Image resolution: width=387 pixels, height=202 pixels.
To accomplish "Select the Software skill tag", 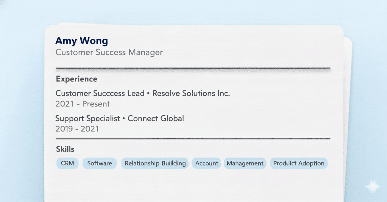I will click(x=99, y=163).
